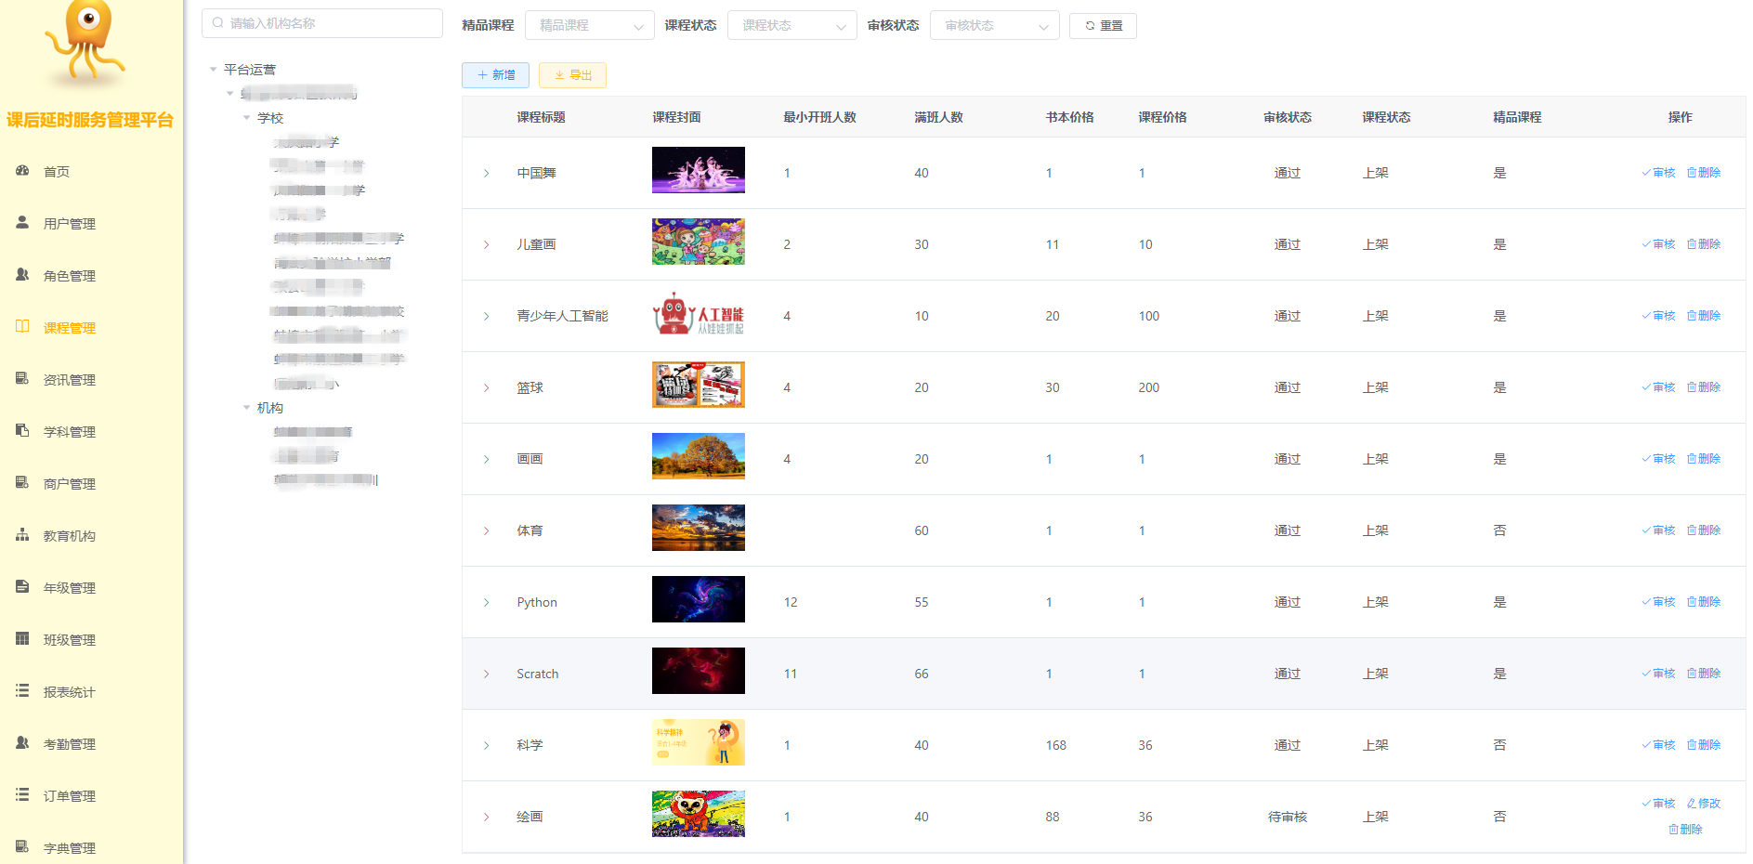Image resolution: width=1753 pixels, height=864 pixels.
Task: Click the delete trash icon for 中国舞
Action: 1692,173
